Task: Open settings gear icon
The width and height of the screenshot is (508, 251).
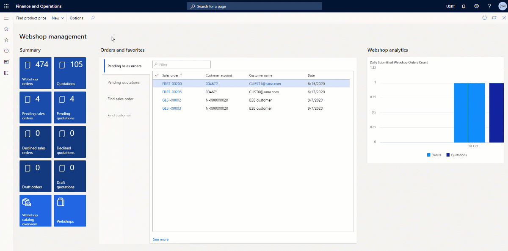Action: click(x=477, y=6)
